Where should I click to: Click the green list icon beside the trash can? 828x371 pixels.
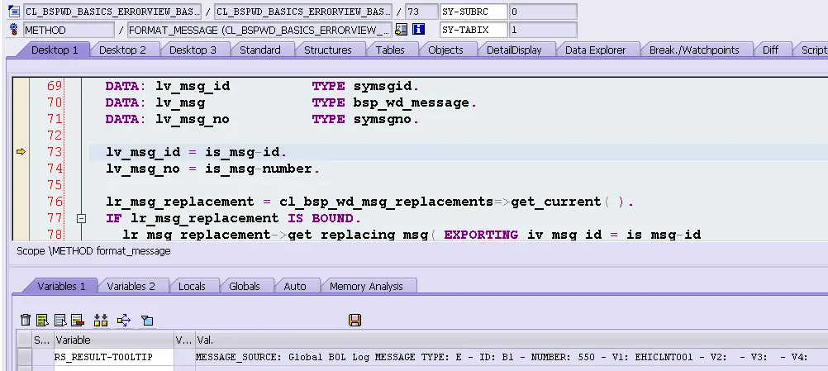click(42, 321)
